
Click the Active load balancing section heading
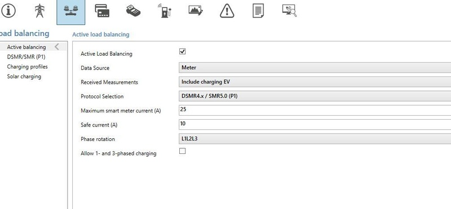pos(101,35)
